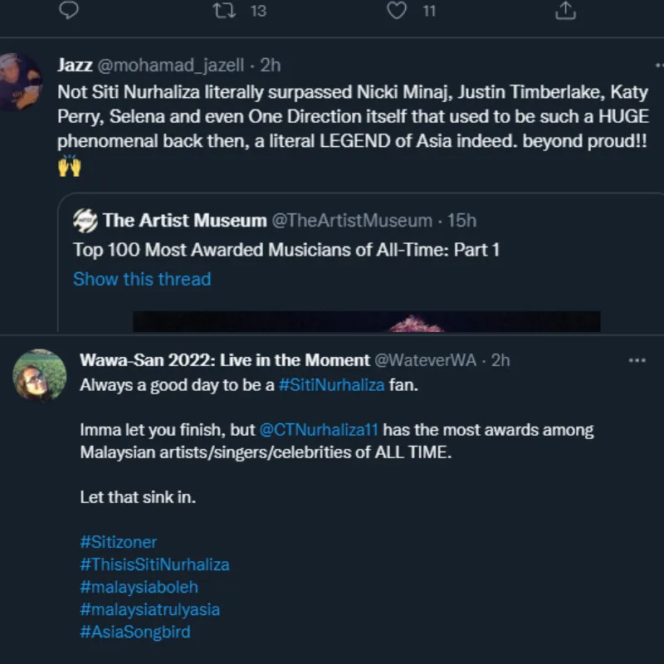This screenshot has height=664, width=664.
Task: Open the #Sitizoner hashtag
Action: pyautogui.click(x=118, y=542)
